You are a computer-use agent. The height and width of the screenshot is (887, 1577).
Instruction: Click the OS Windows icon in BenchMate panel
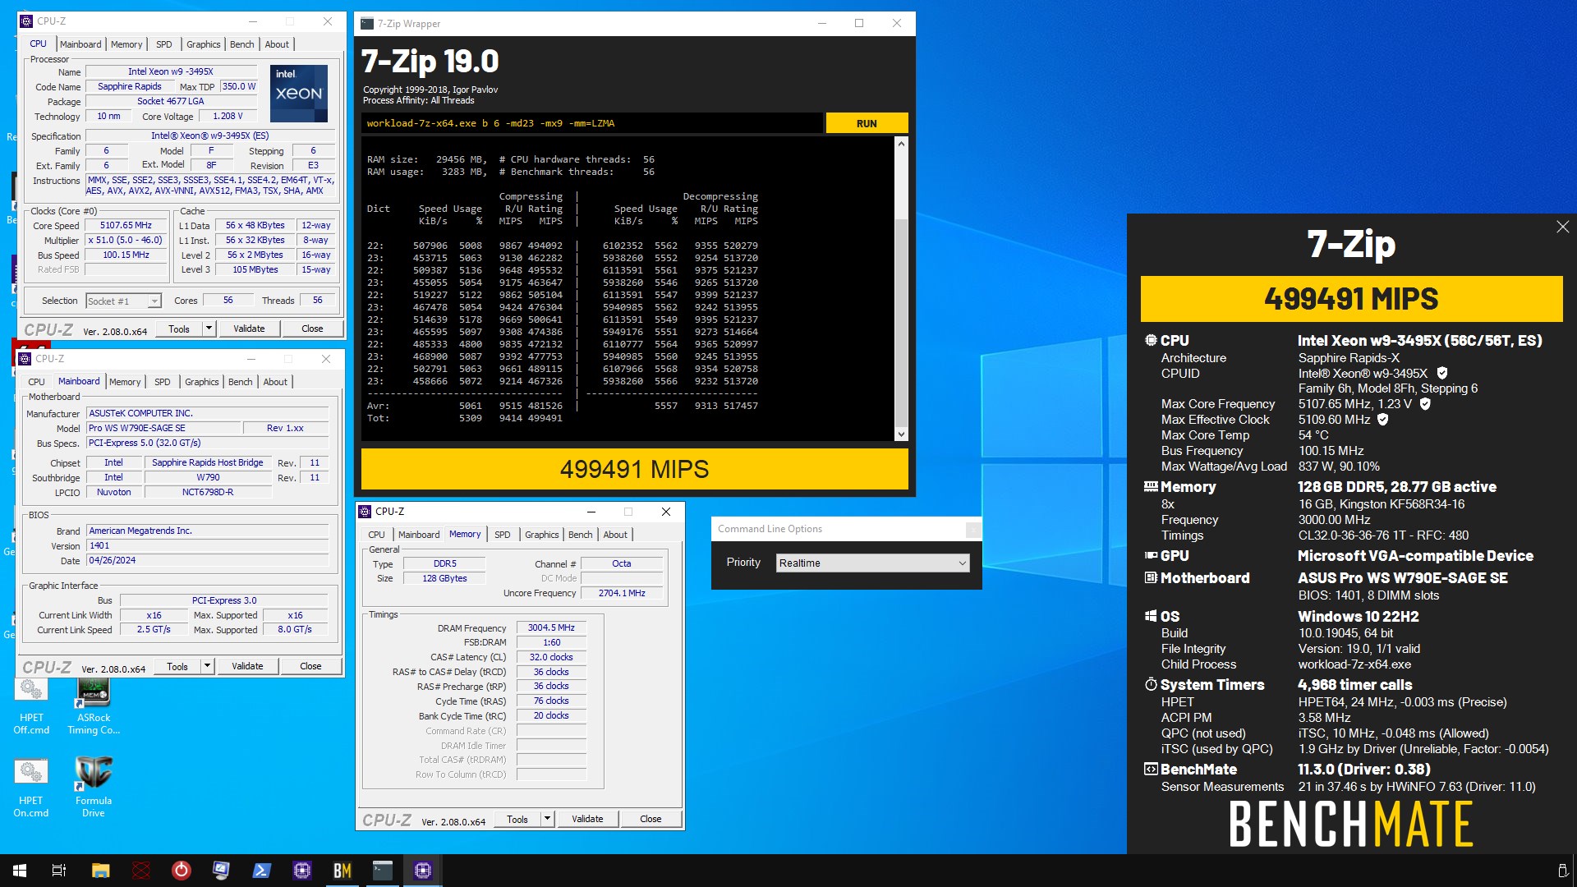(1151, 616)
